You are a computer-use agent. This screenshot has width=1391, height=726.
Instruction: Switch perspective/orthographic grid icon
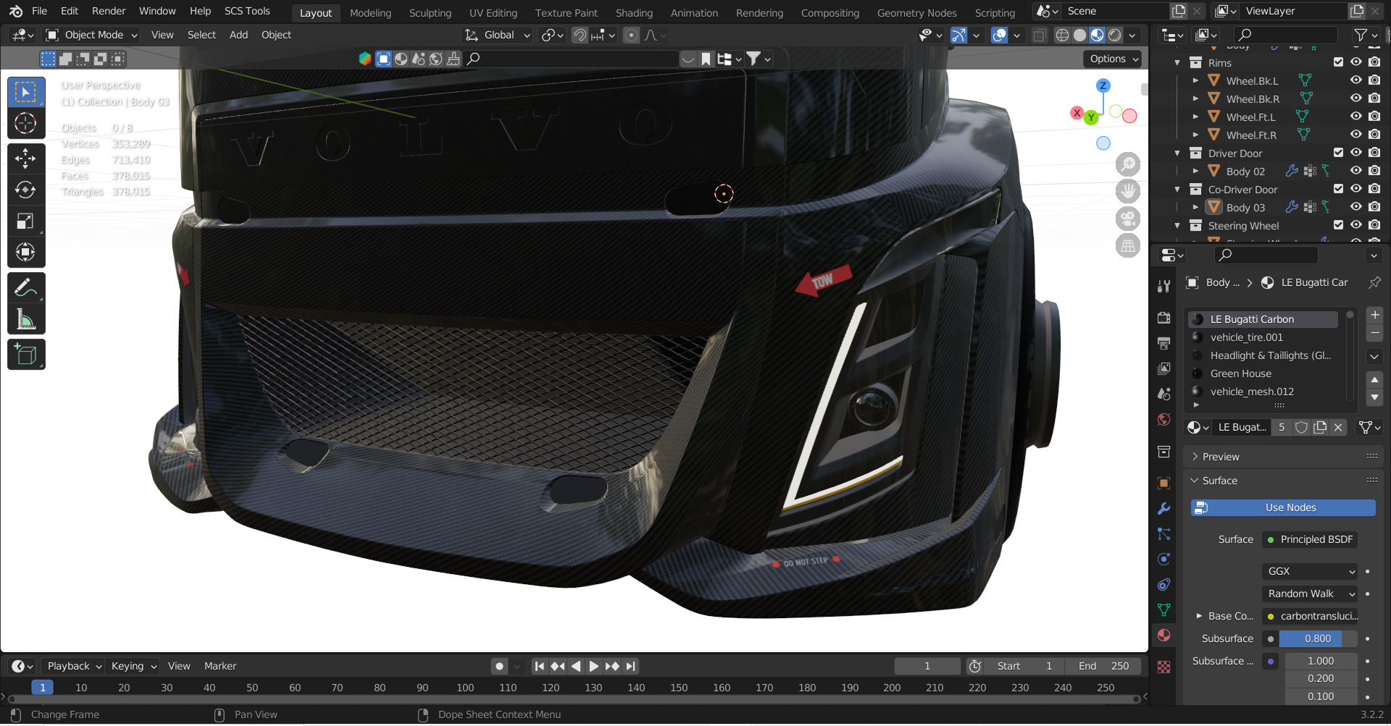(1128, 246)
